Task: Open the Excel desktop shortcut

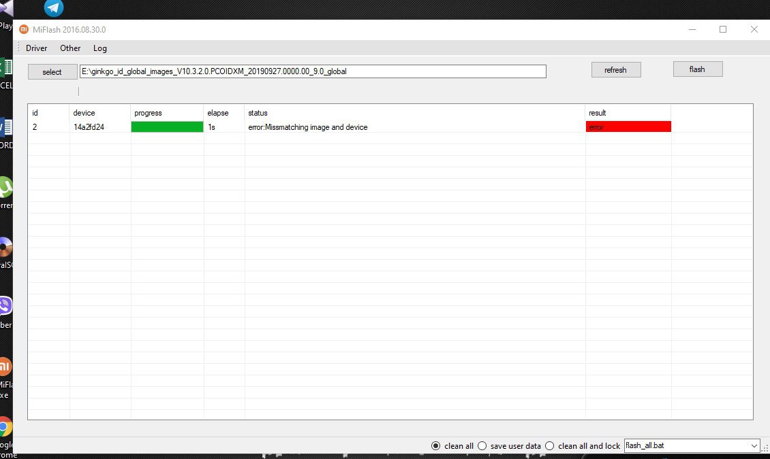Action: point(6,67)
